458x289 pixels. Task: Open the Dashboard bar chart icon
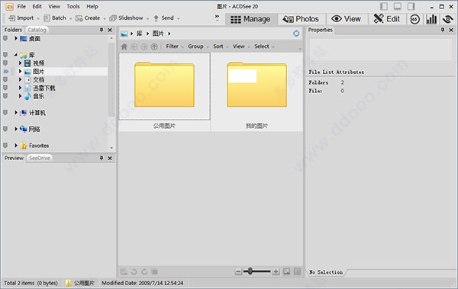point(431,19)
